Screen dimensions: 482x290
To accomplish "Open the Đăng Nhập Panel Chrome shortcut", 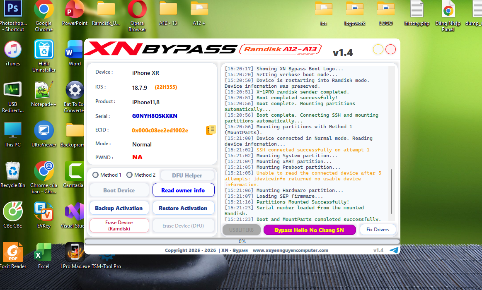I will pos(448,15).
